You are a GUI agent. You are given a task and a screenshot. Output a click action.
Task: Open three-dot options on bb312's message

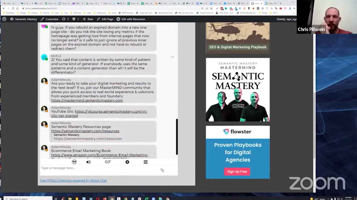click(172, 57)
